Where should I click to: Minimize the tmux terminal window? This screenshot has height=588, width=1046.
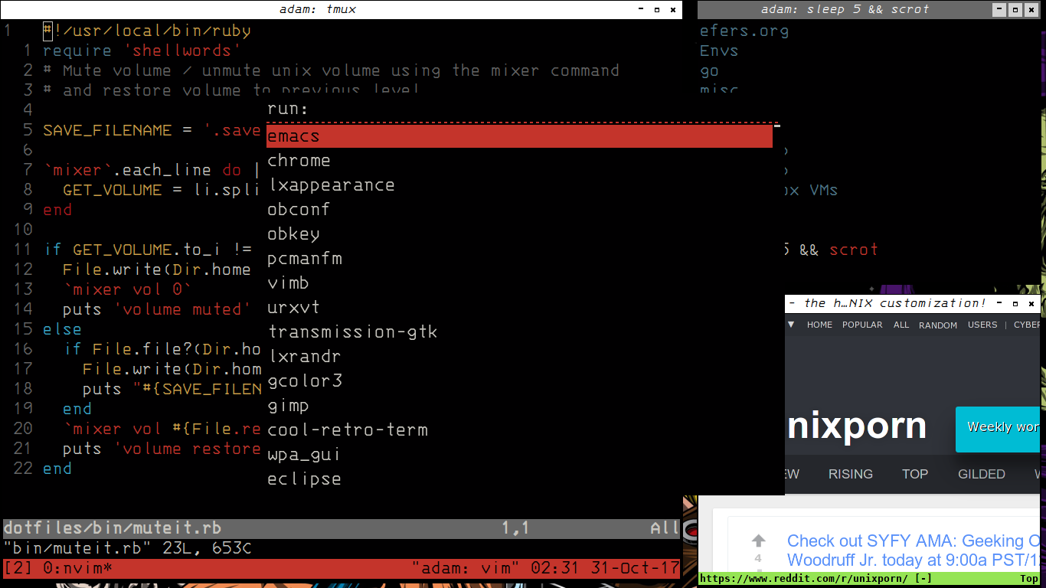click(640, 10)
